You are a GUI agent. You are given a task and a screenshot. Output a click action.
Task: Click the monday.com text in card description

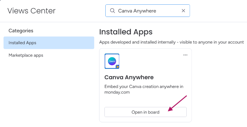pos(117,92)
